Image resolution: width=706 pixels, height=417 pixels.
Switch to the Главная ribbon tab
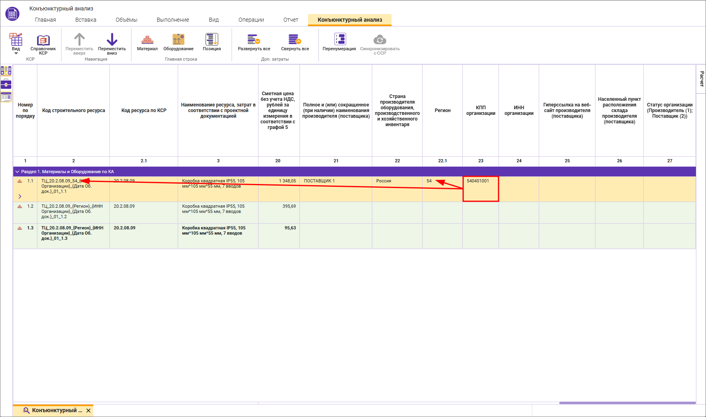click(x=45, y=20)
